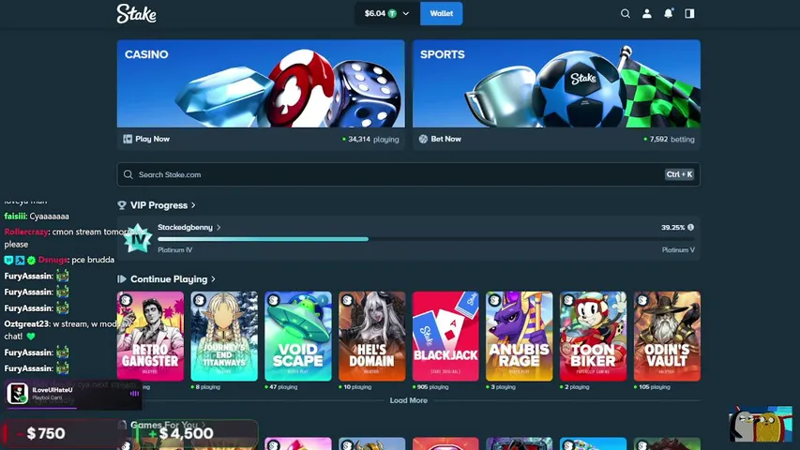Click the magnifier icon in search bar
The height and width of the screenshot is (450, 800).
(x=128, y=174)
